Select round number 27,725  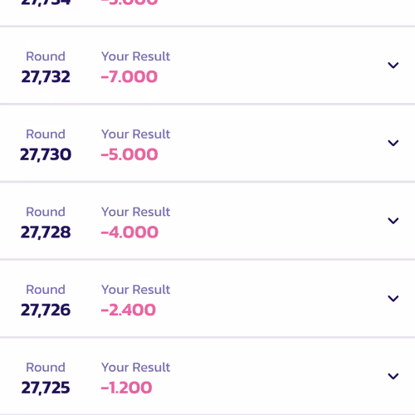pos(46,388)
